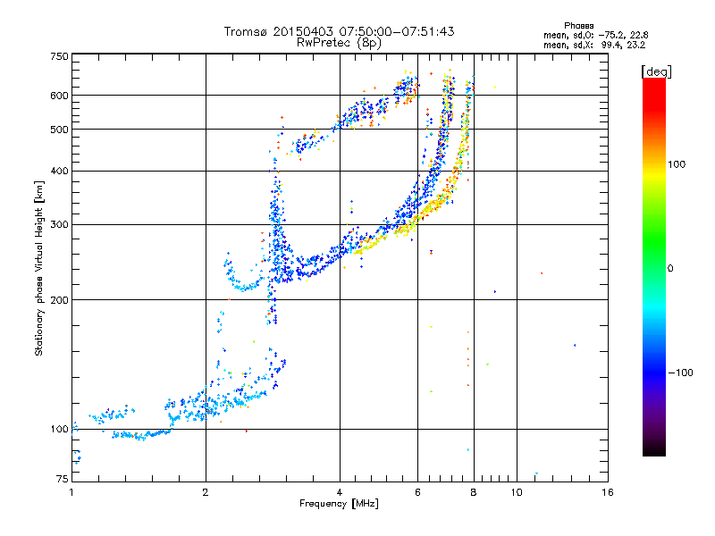Click the x-axis tick label "8"

click(x=474, y=492)
